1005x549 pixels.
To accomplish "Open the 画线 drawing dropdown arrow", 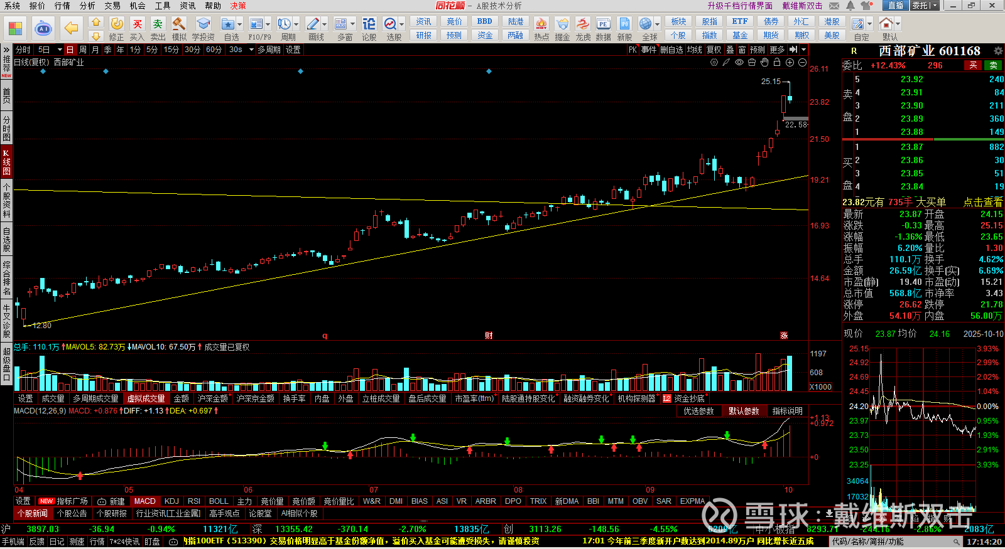I will pyautogui.click(x=324, y=24).
